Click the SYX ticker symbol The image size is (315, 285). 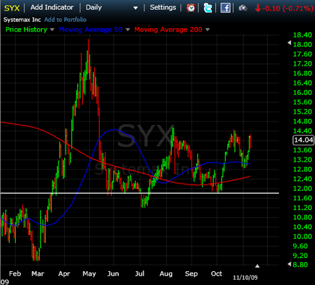pos(12,9)
